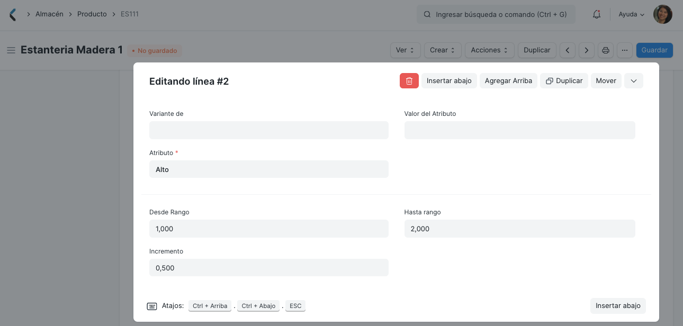
Task: Click the Valor del Atributo field
Action: [519, 130]
